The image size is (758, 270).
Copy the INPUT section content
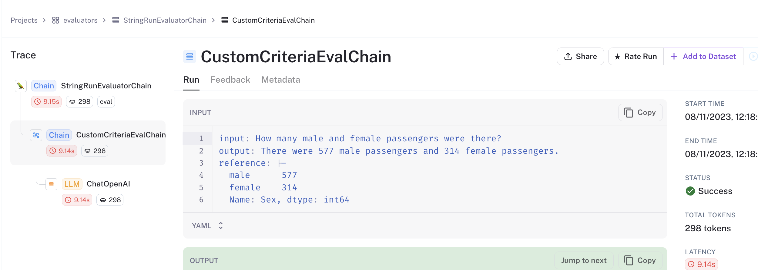pos(640,113)
